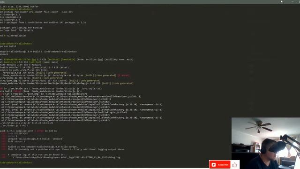300x169 pixels.
Task: Click the play arrow icon in title bar
Action: click(282, 1)
